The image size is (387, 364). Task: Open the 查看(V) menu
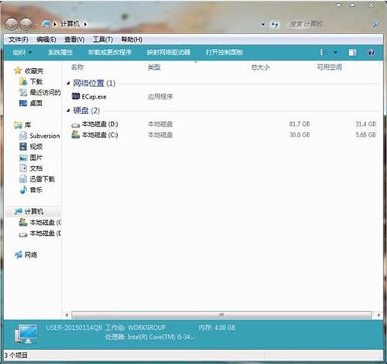(x=74, y=40)
